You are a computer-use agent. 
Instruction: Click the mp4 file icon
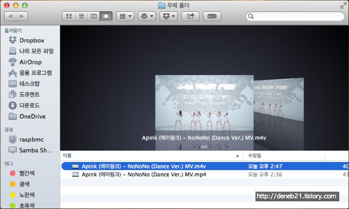click(76, 174)
